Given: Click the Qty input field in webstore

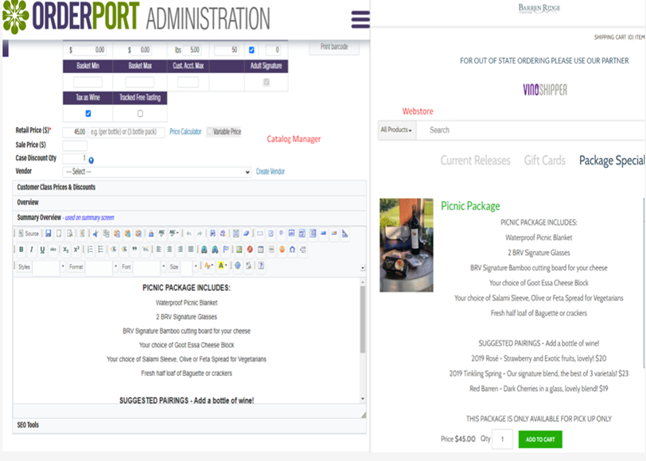Looking at the screenshot, I should pyautogui.click(x=502, y=440).
